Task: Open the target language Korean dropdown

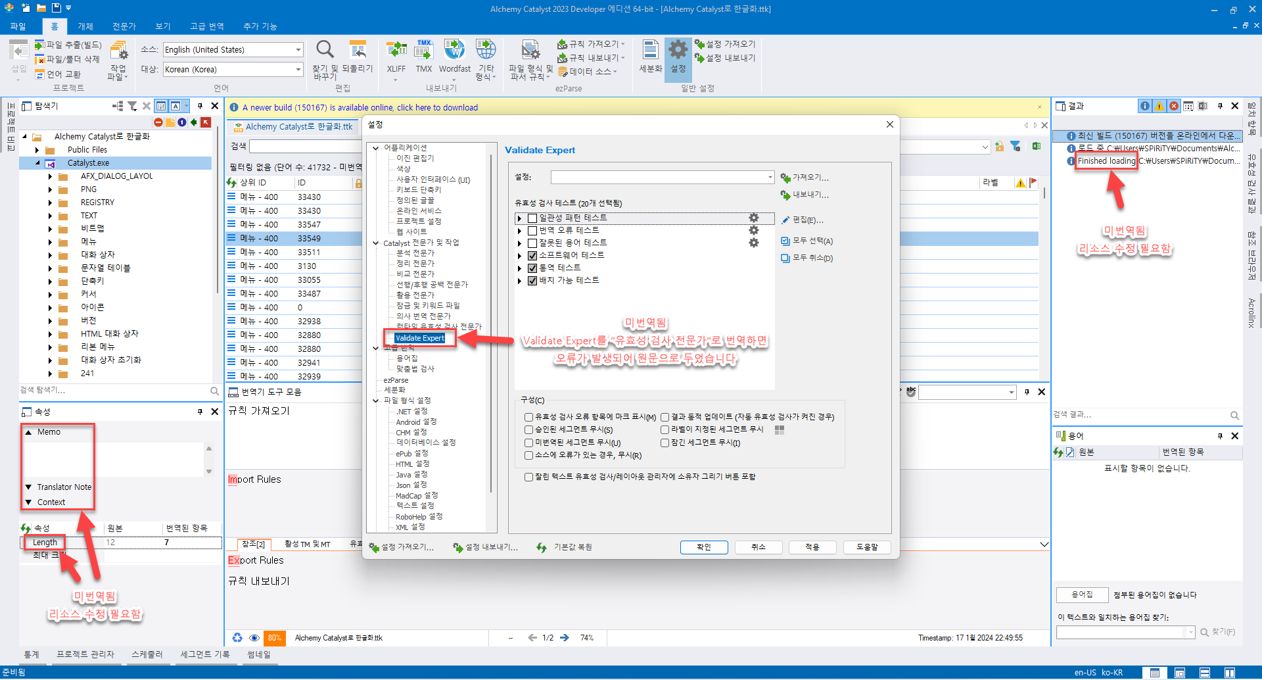Action: pos(298,70)
